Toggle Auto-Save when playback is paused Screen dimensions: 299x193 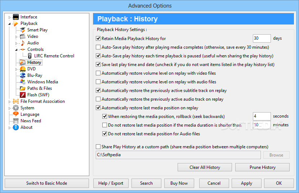[98, 56]
